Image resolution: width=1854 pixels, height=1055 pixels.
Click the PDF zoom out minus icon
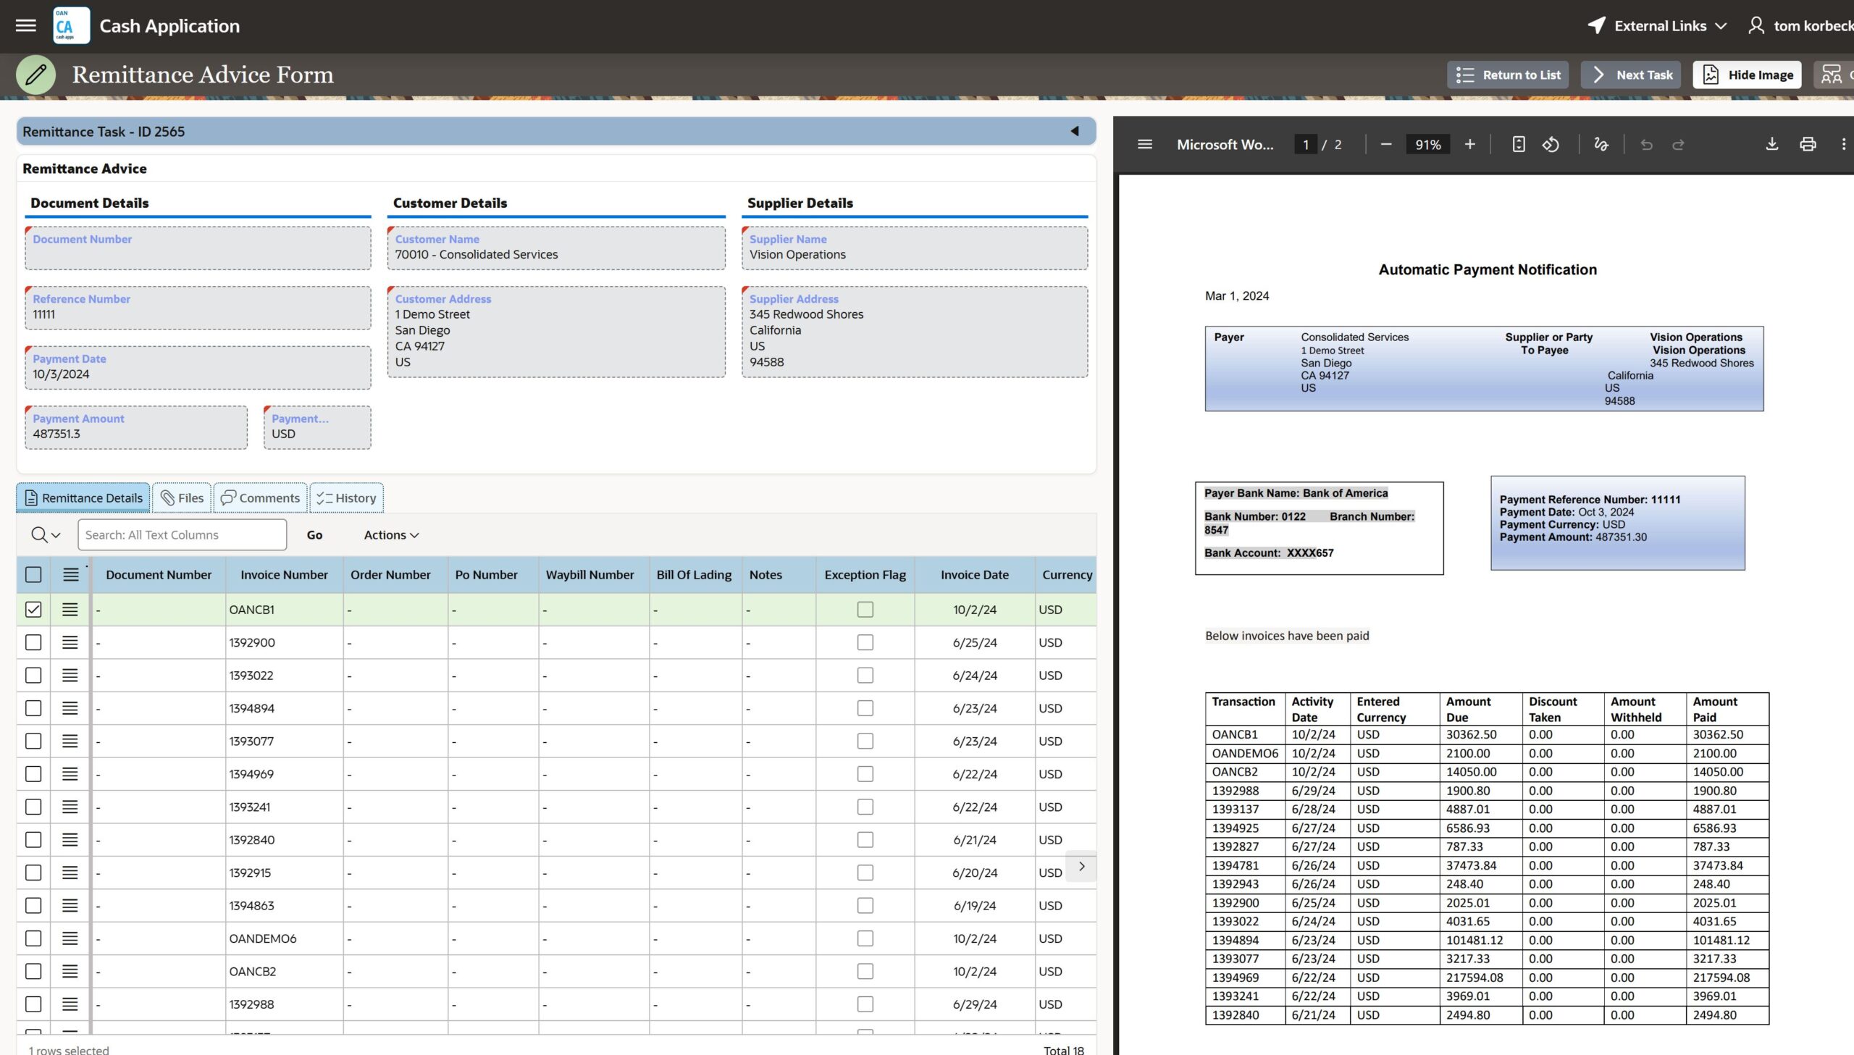coord(1386,144)
